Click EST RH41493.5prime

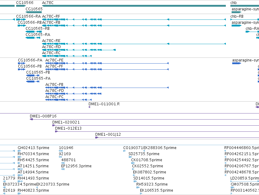tap(20, 181)
